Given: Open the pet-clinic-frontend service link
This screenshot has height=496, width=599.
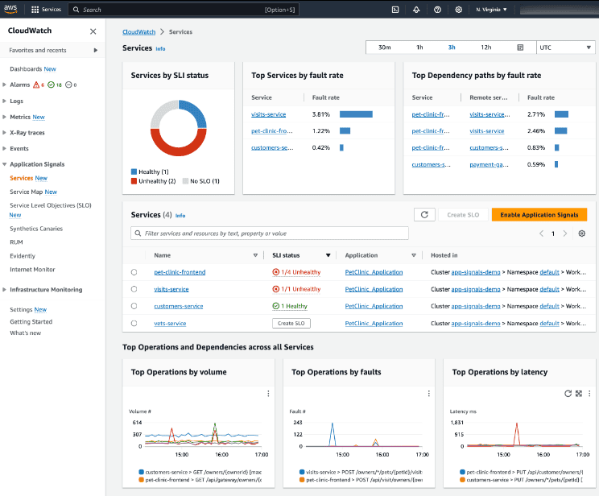Looking at the screenshot, I should 180,272.
